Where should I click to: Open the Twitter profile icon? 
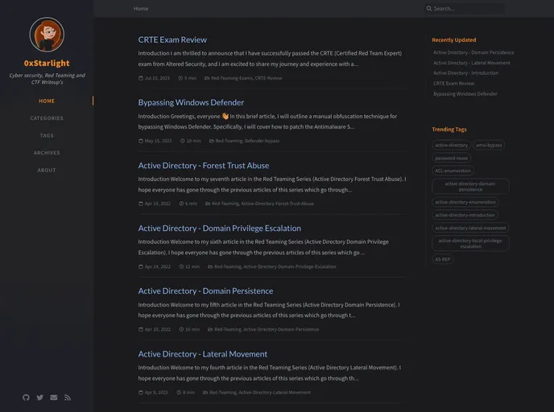pyautogui.click(x=40, y=398)
